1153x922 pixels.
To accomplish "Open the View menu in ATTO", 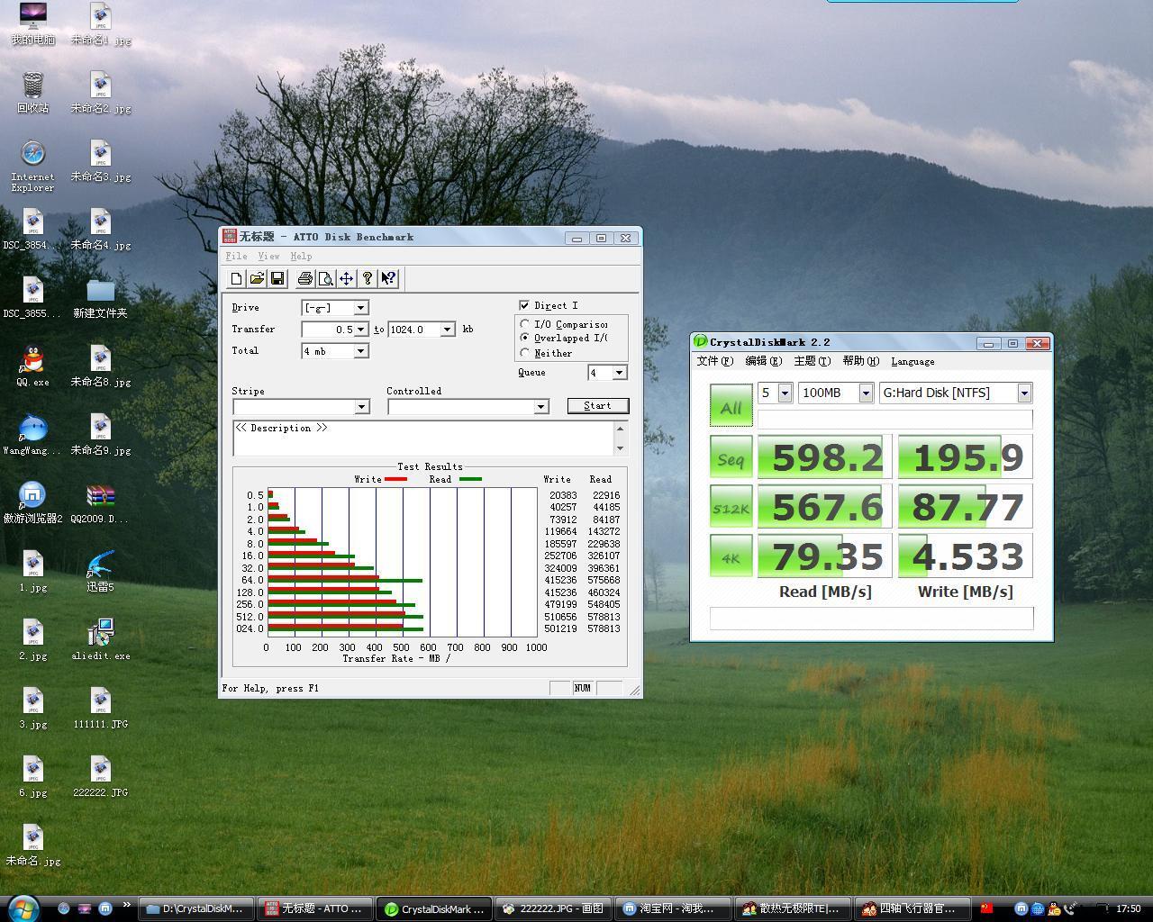I will (268, 257).
